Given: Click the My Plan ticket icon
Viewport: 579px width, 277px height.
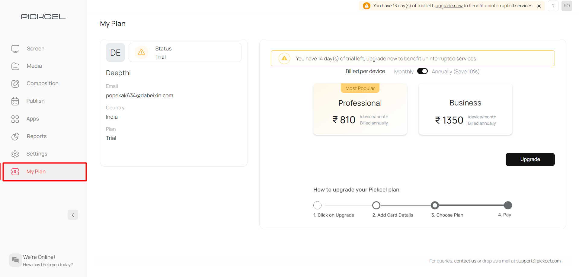Looking at the screenshot, I should coord(15,172).
